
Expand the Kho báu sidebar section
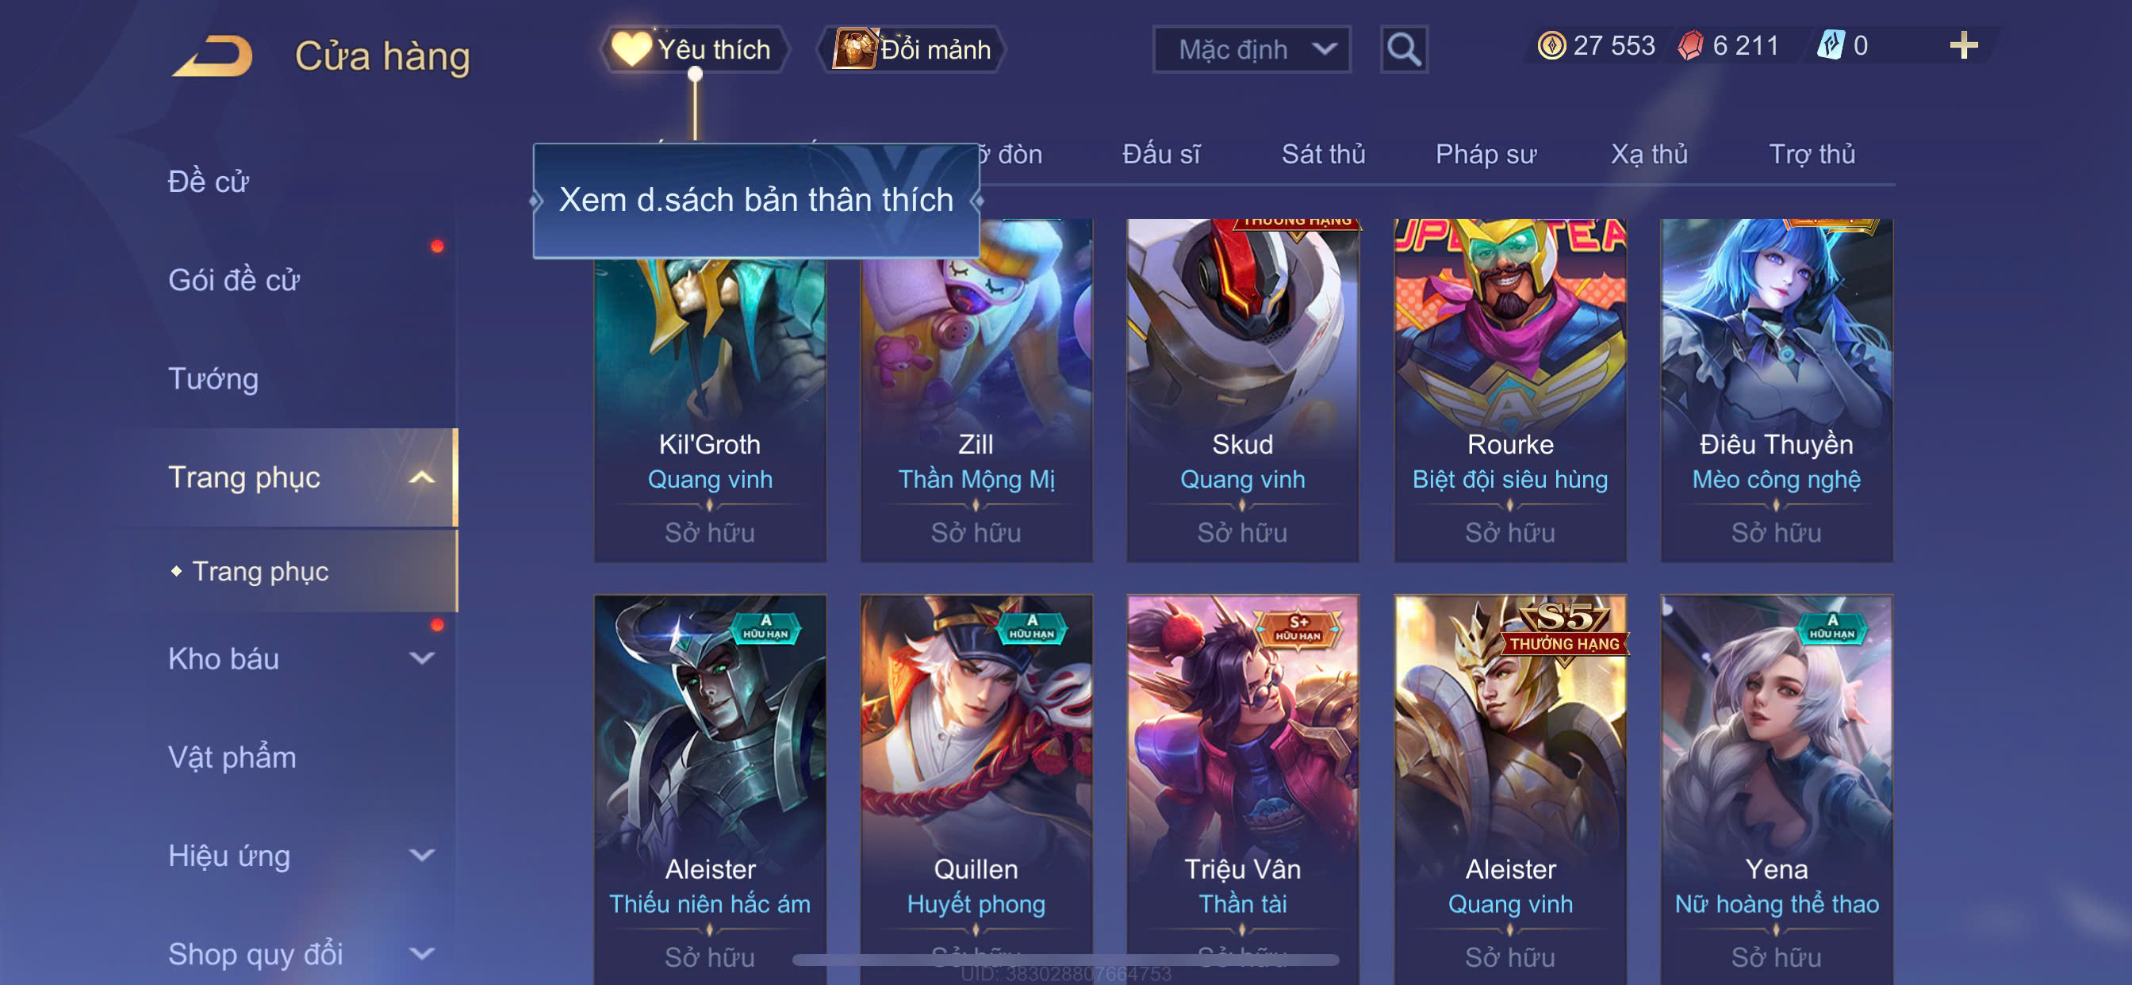pos(422,659)
